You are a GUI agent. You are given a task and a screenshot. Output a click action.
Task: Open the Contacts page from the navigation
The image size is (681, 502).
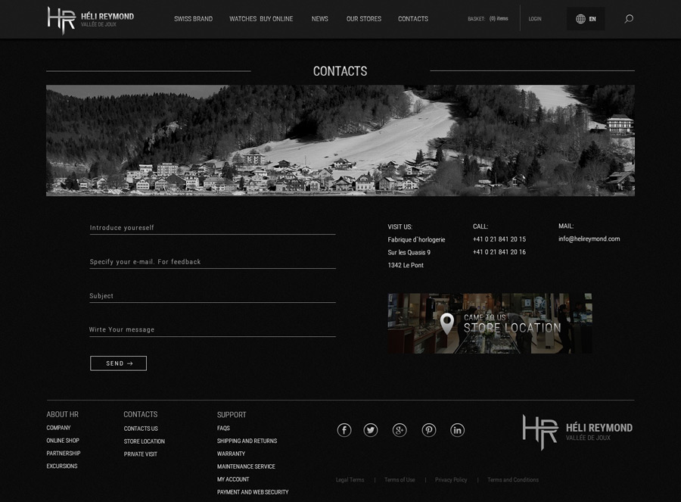412,18
